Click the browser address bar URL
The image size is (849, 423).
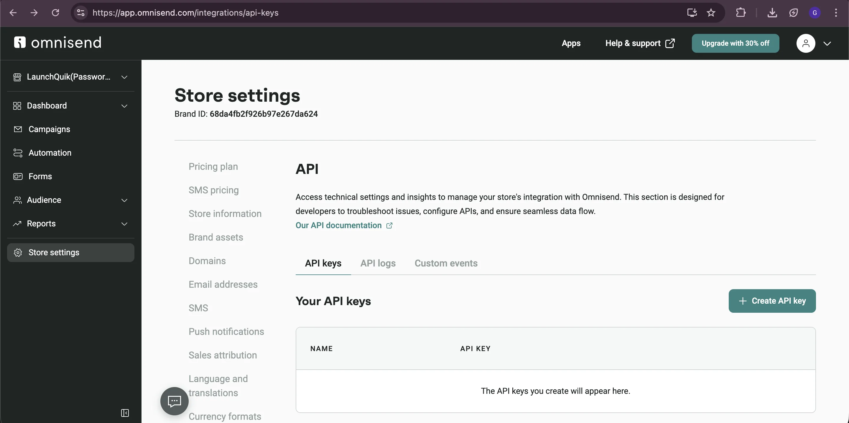pyautogui.click(x=185, y=12)
